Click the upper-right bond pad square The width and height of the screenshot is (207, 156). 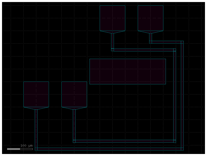(150, 18)
